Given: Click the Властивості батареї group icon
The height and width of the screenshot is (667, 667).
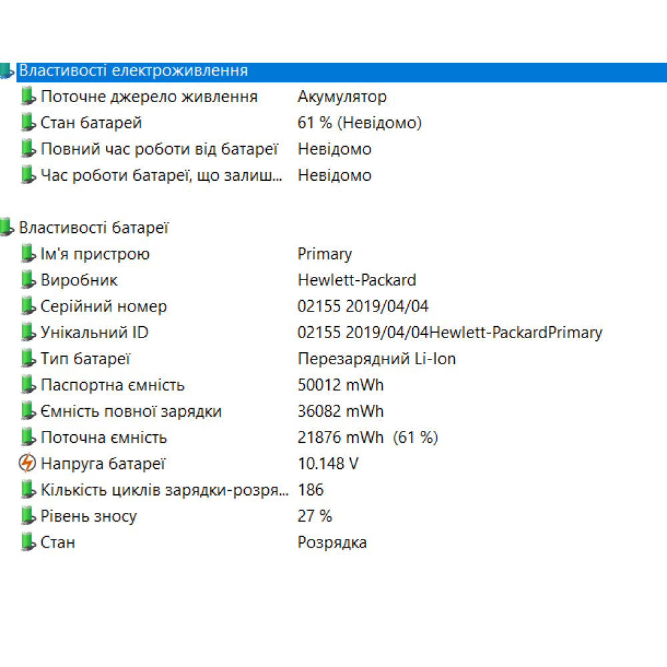Looking at the screenshot, I should (6, 227).
